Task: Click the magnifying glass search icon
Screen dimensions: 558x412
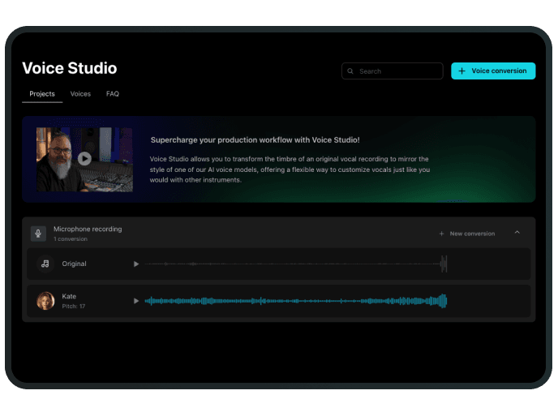Action: point(350,71)
